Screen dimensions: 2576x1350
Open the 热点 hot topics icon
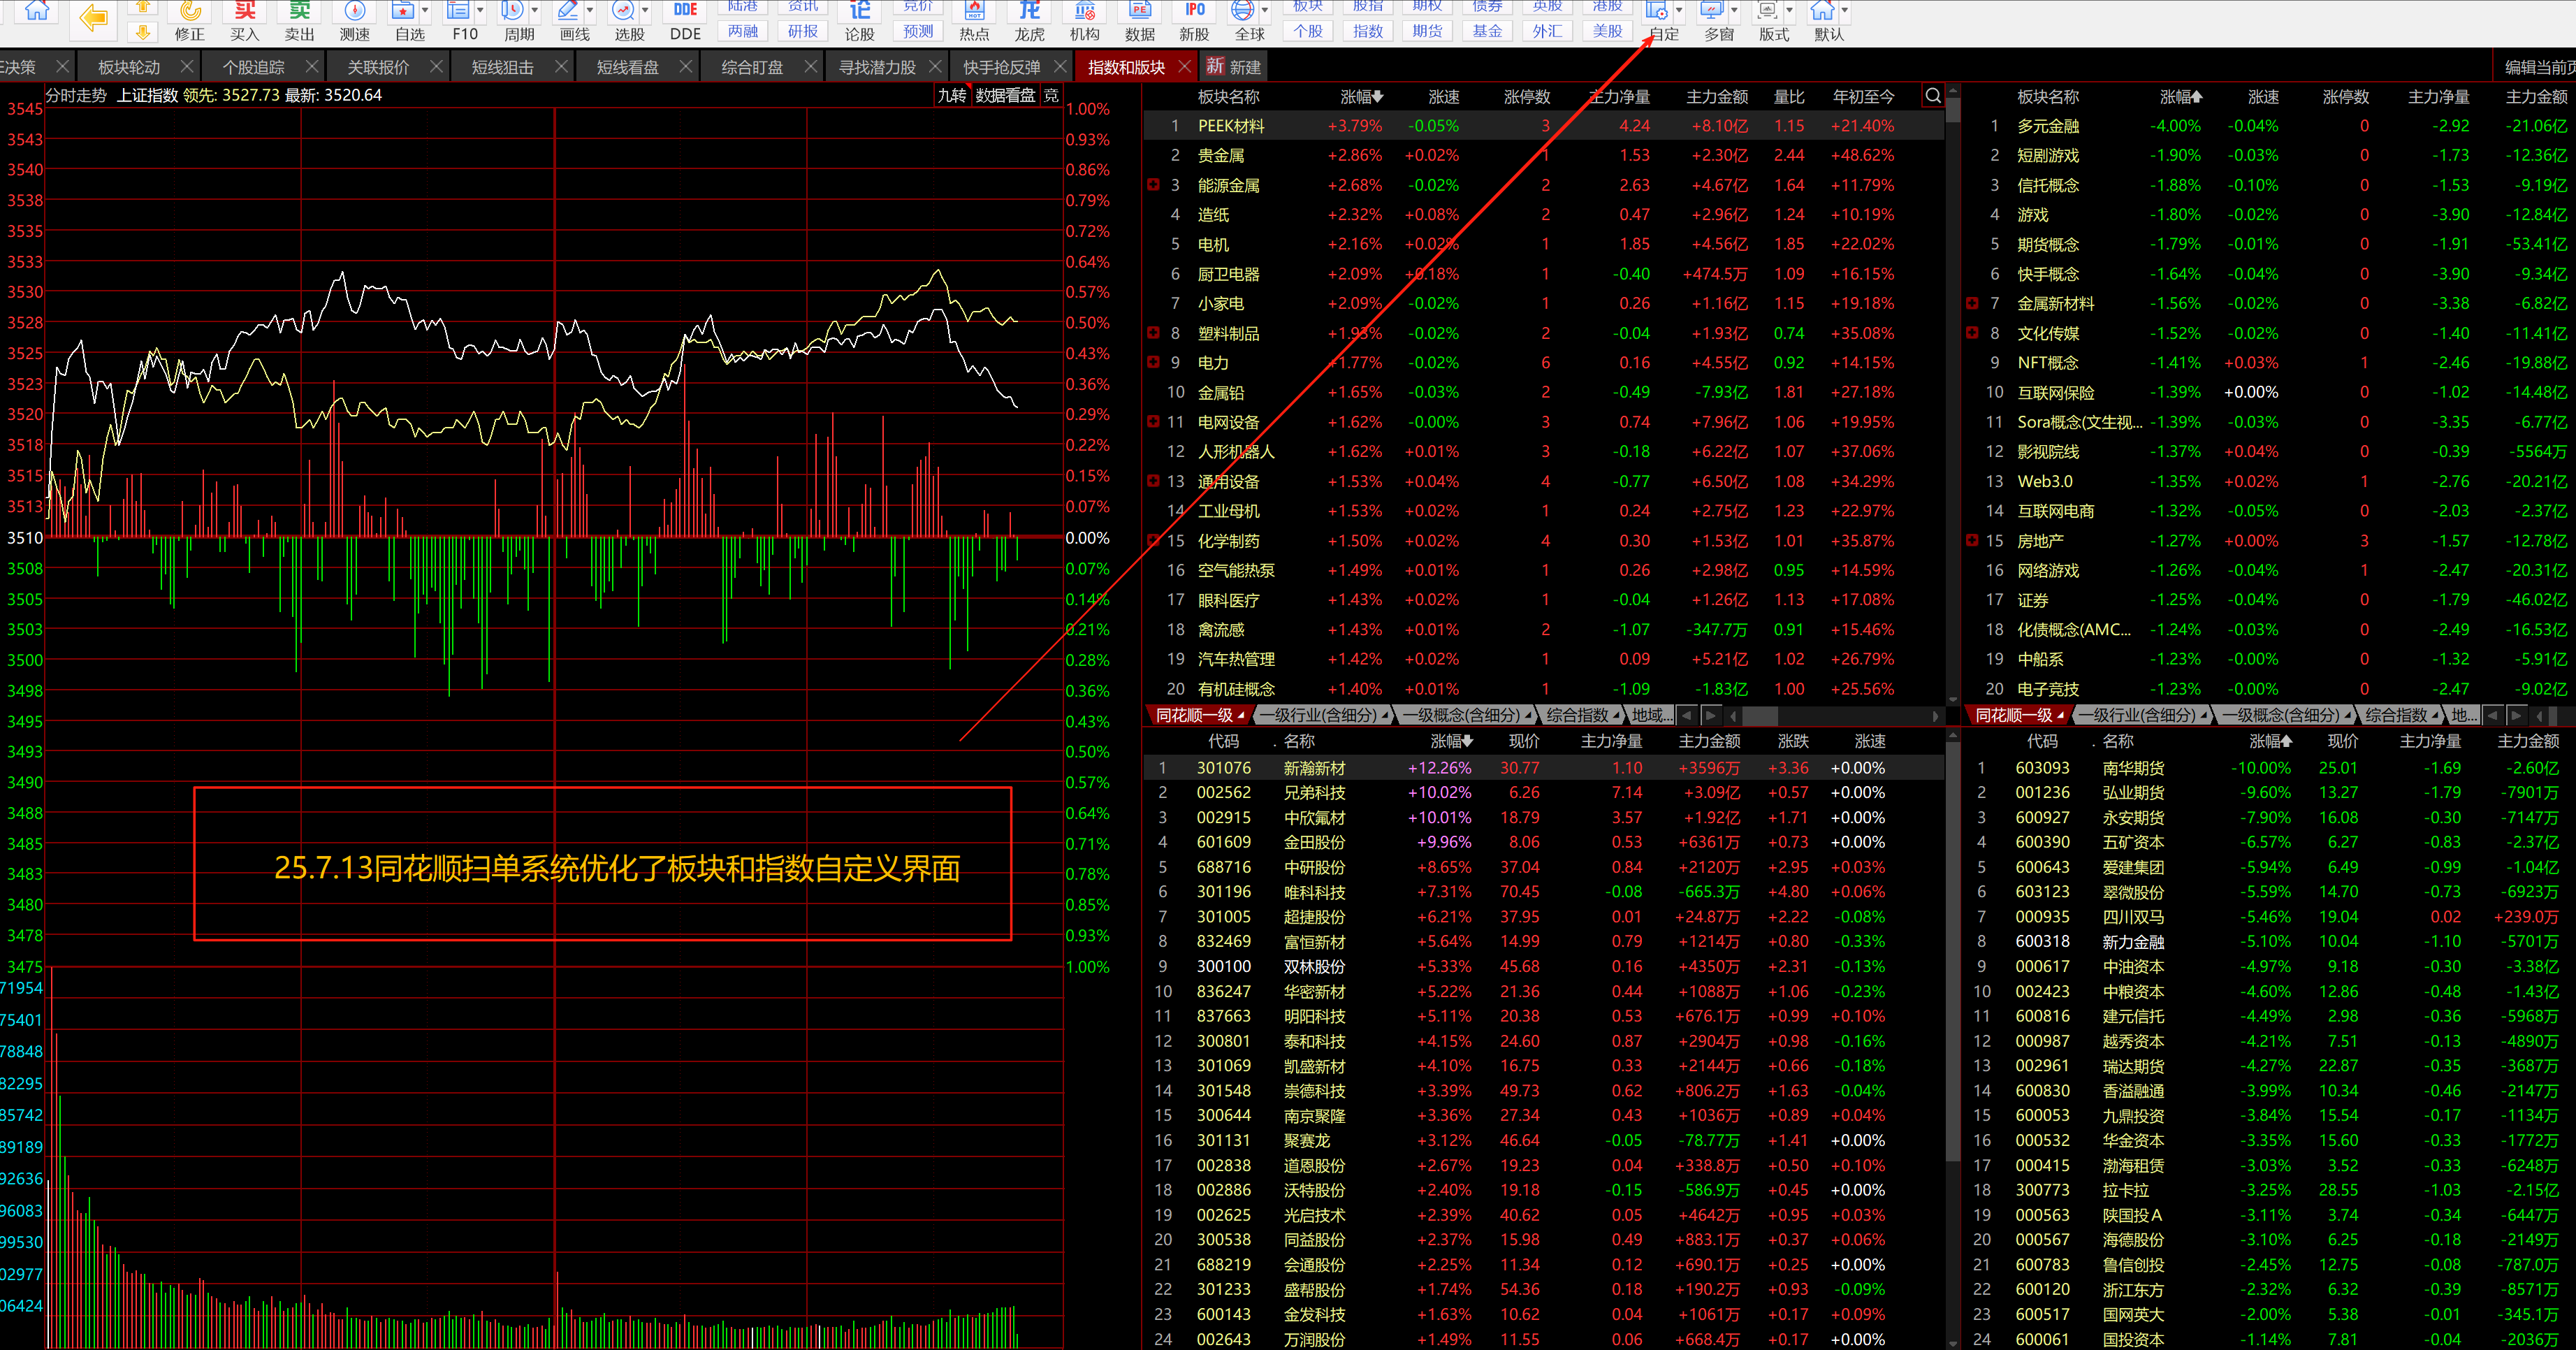(974, 21)
